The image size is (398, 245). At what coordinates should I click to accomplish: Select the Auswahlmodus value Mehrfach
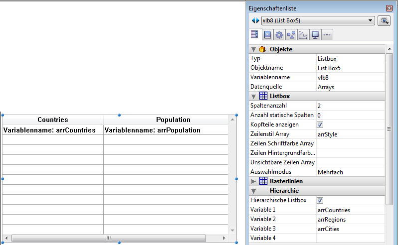(x=350, y=172)
